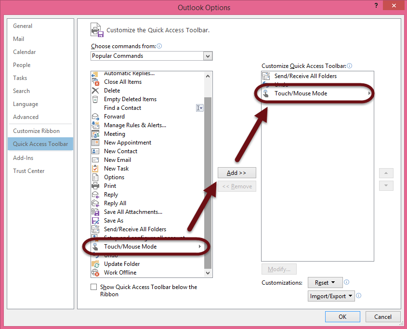Open the Reset dropdown button
This screenshot has width=407, height=329.
[x=325, y=283]
